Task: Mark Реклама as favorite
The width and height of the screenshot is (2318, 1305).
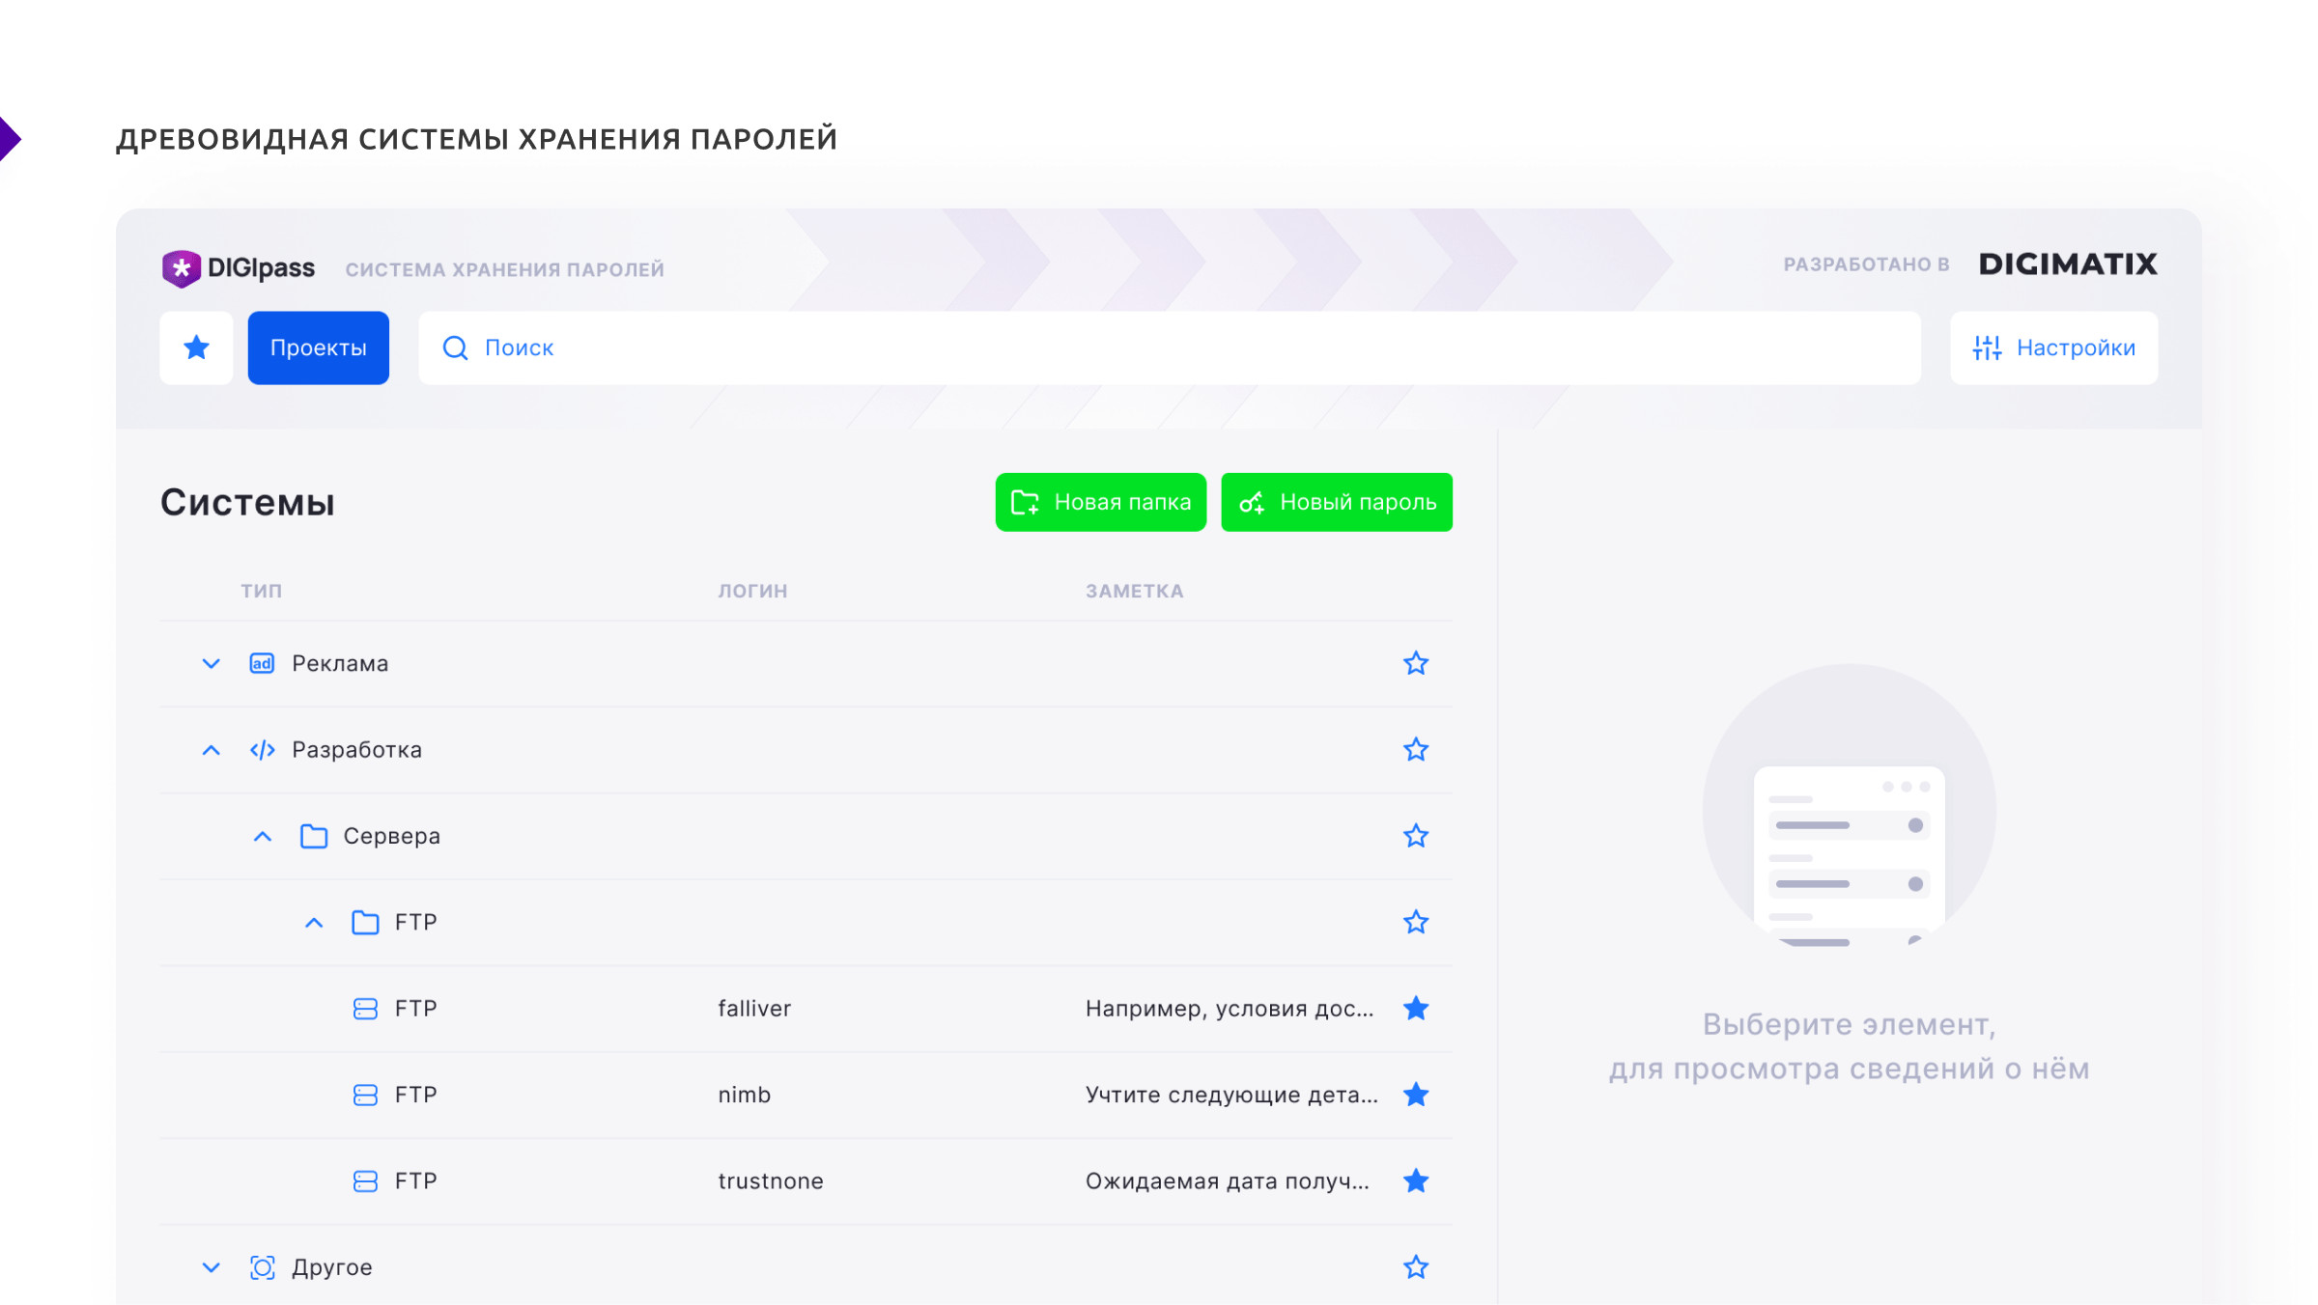Action: (1416, 663)
